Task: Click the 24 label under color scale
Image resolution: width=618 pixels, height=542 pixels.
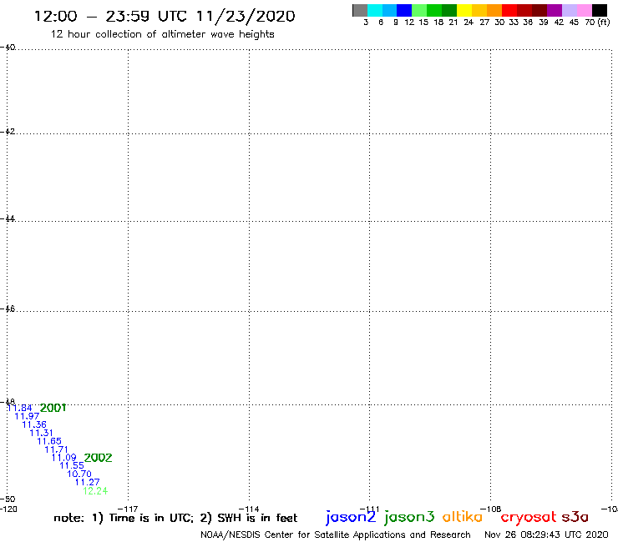Action: pos(469,23)
